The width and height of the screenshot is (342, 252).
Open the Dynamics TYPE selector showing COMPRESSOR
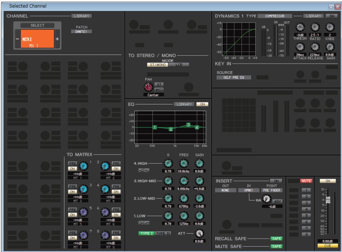275,16
